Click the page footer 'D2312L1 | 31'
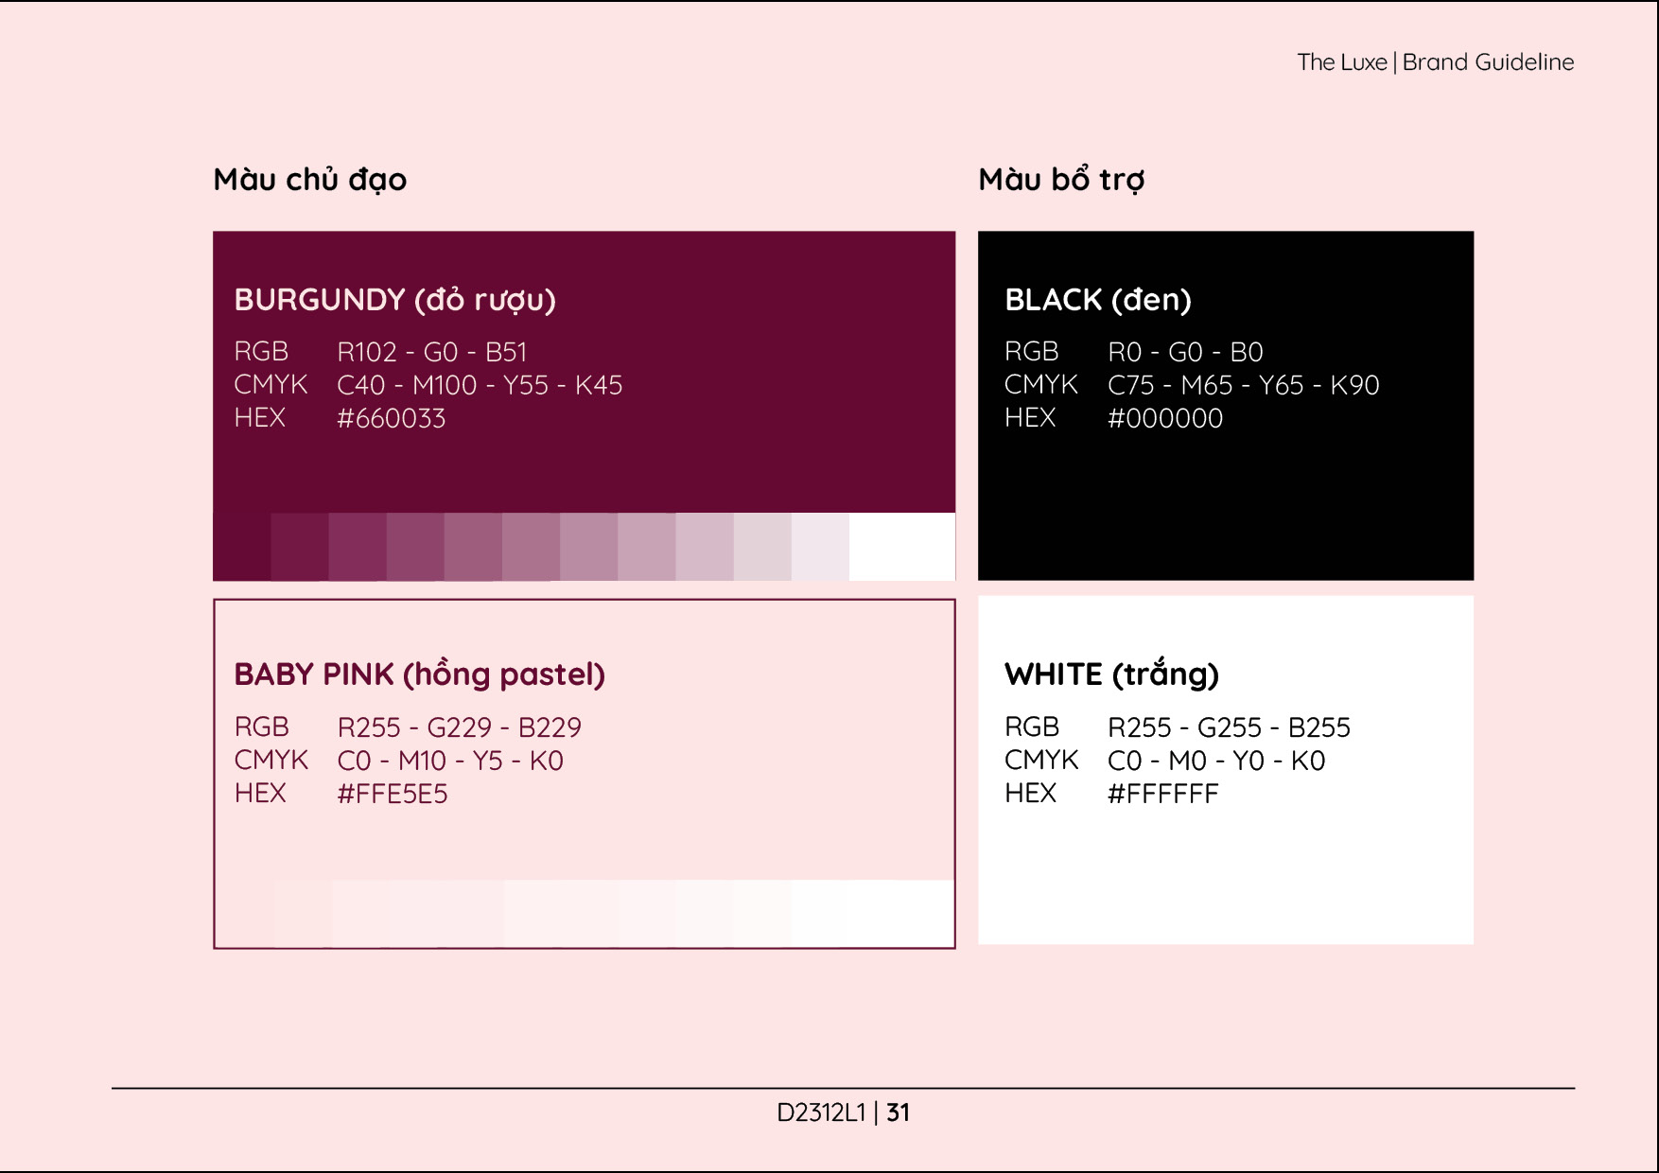The image size is (1659, 1173). point(843,1112)
